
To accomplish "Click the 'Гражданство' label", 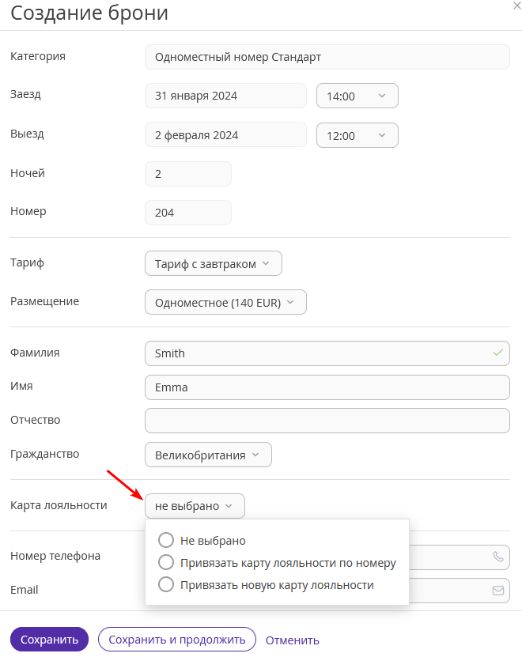I will pos(45,454).
